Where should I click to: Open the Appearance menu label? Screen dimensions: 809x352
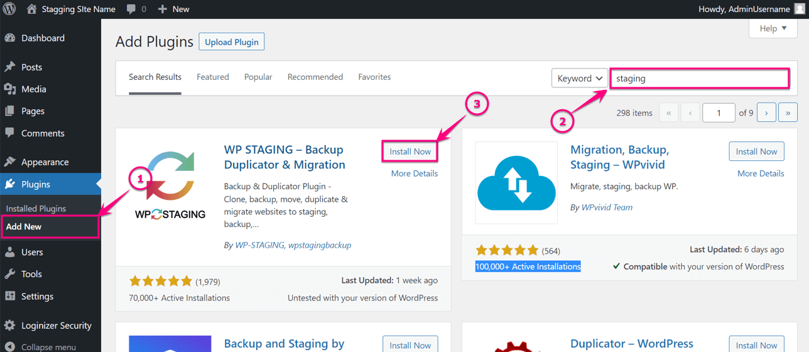tap(45, 162)
